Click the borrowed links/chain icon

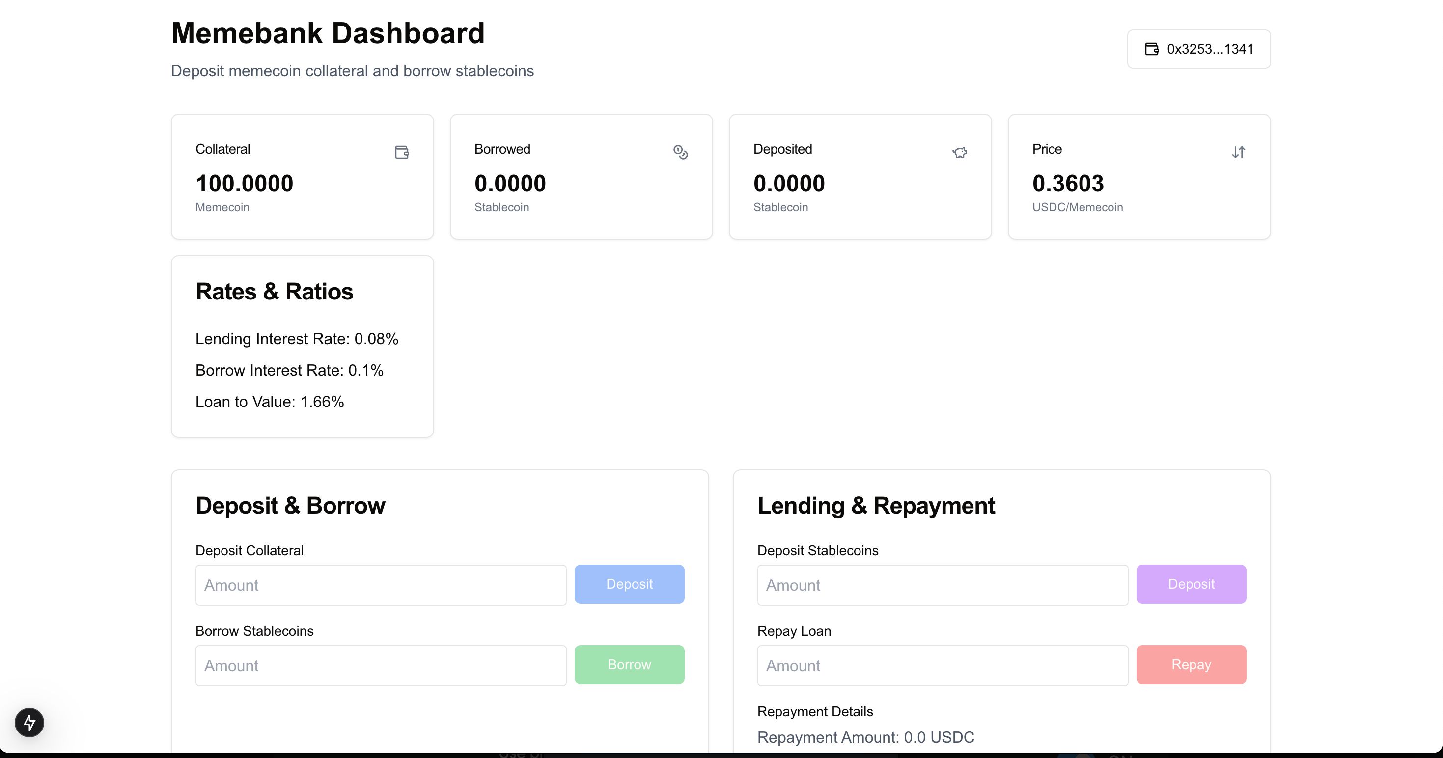coord(680,151)
